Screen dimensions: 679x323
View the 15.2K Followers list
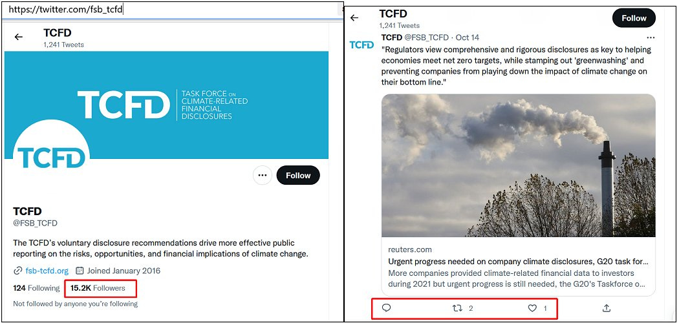click(98, 288)
